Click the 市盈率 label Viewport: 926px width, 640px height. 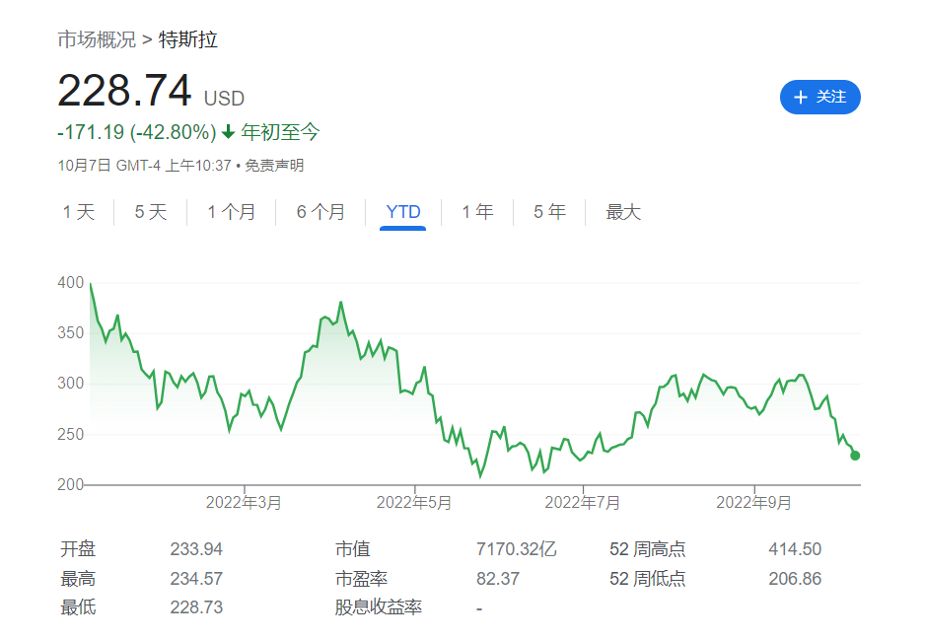click(361, 579)
